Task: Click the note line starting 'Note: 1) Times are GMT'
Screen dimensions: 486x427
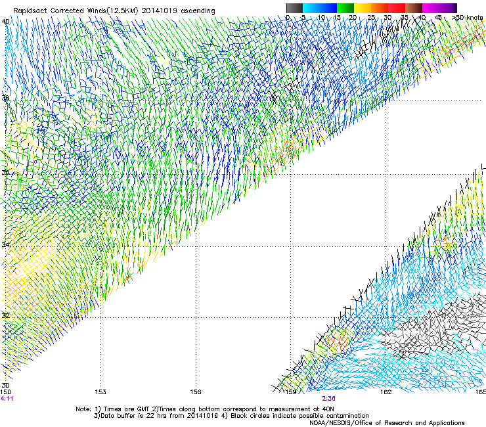Action: [x=205, y=409]
